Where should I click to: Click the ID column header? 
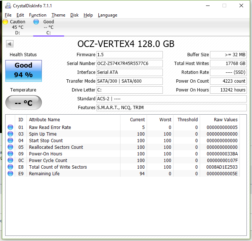(x=21, y=119)
